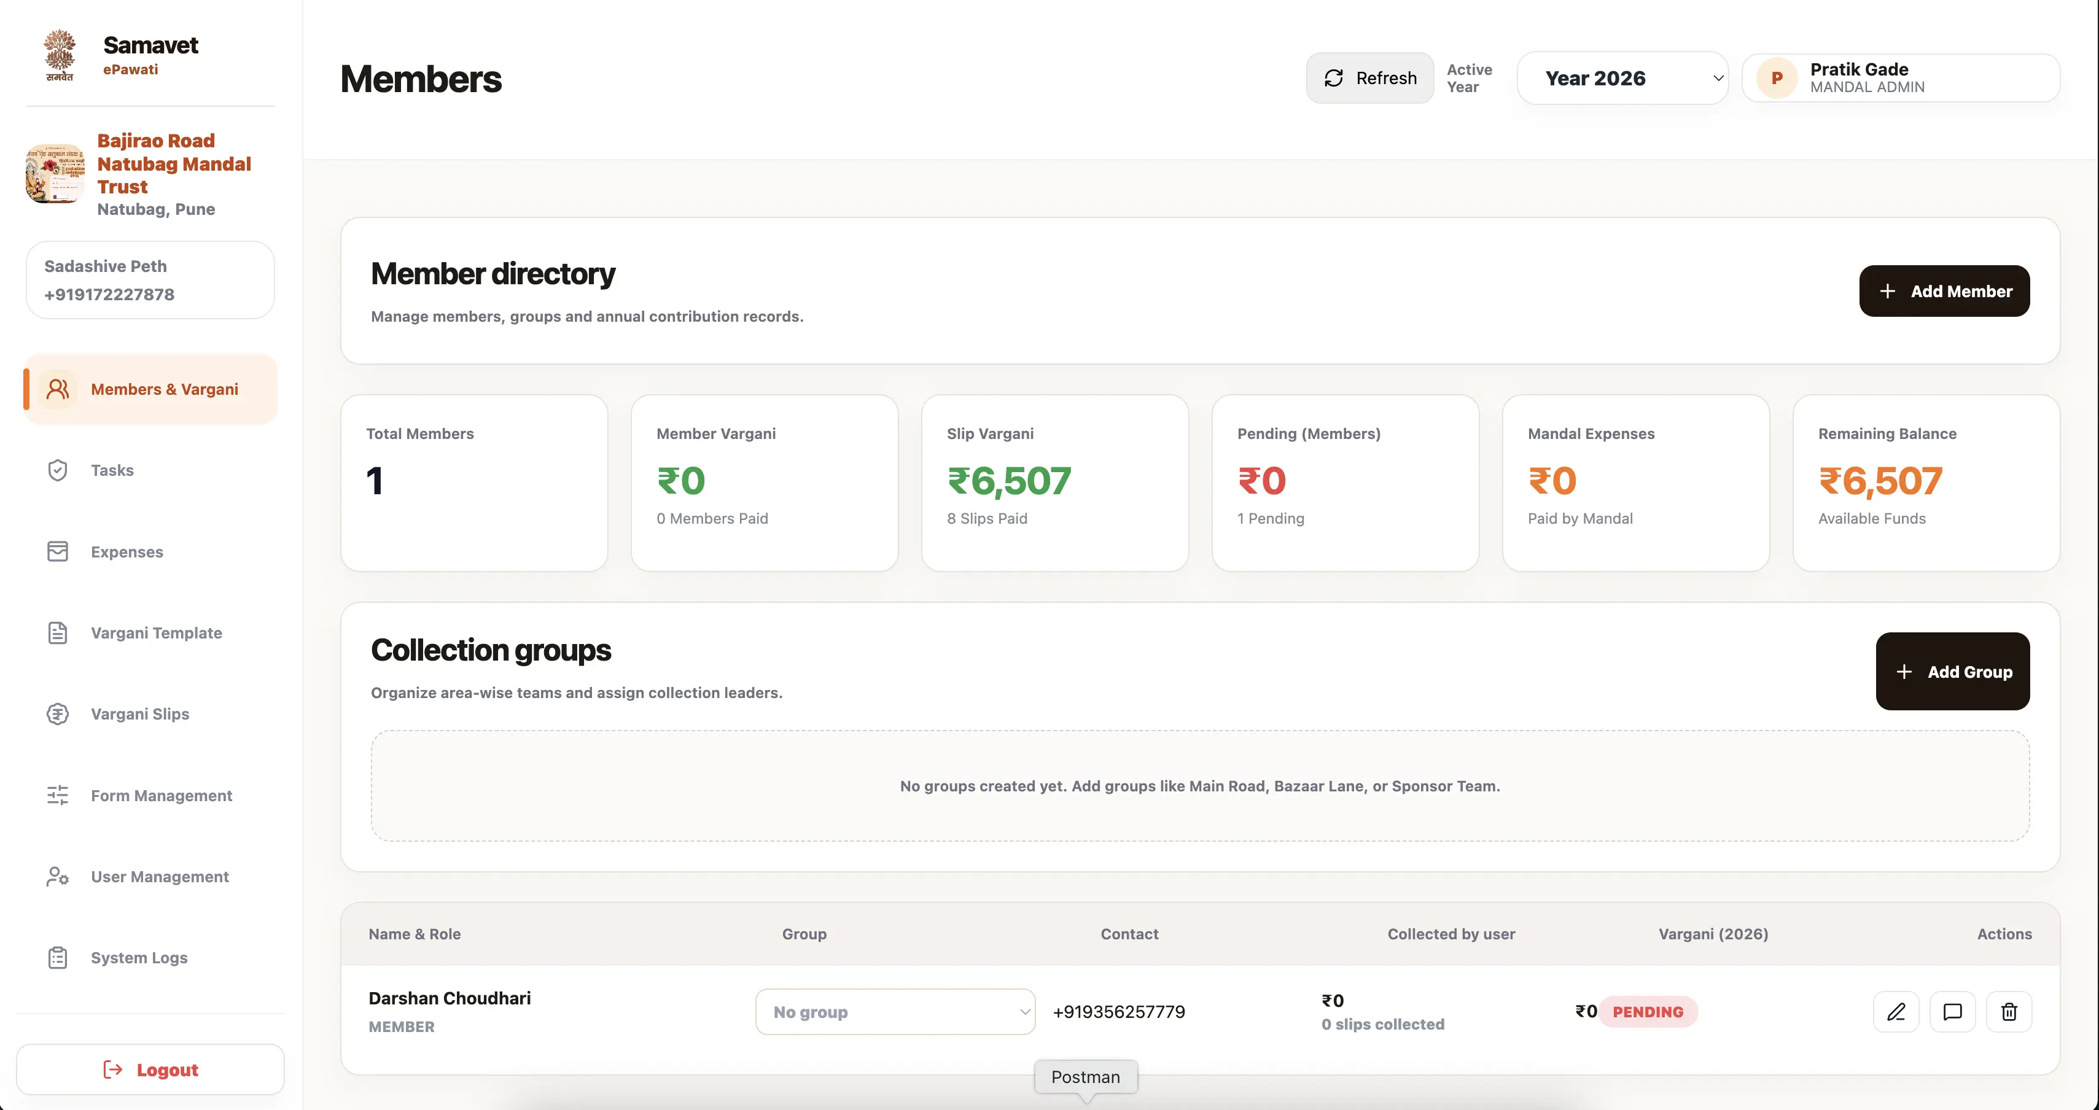Click the '1 Pending' text
The image size is (2099, 1110).
[x=1271, y=519]
